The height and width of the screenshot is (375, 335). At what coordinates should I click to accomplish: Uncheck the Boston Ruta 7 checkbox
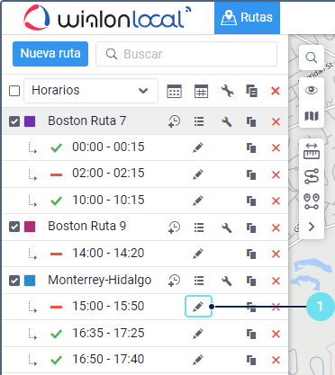point(14,121)
